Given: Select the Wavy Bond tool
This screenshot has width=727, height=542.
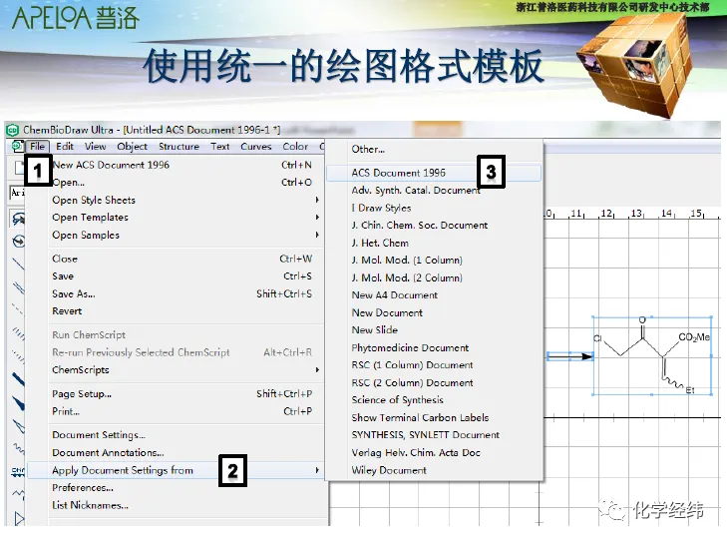Looking at the screenshot, I should point(18,448).
